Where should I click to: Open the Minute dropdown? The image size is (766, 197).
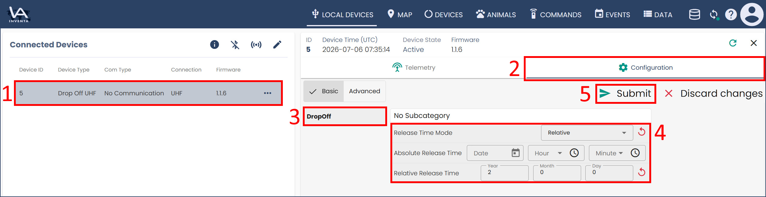pyautogui.click(x=609, y=153)
